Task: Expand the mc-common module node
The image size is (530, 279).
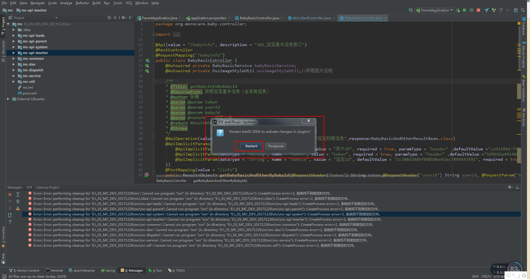Action: [x=13, y=58]
